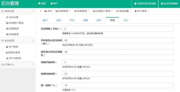The image size is (180, 92).
Task: Expand the 扩展中心 sidebar section
Action: pyautogui.click(x=33, y=64)
